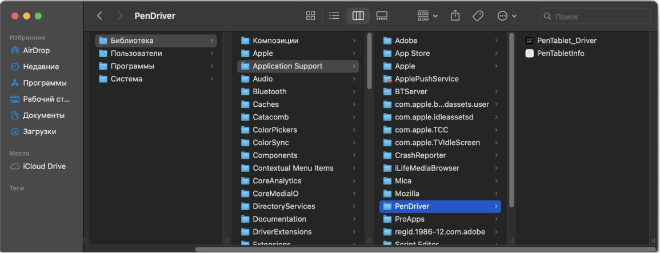The image size is (660, 253).
Task: Open Программы in the sidebar
Action: [45, 83]
